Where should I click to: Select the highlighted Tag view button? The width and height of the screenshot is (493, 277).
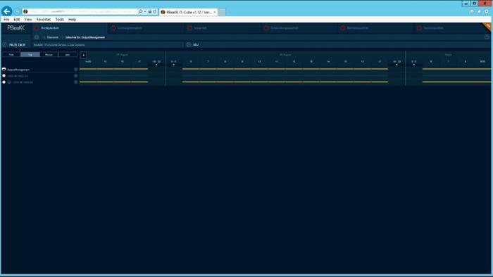click(x=30, y=55)
